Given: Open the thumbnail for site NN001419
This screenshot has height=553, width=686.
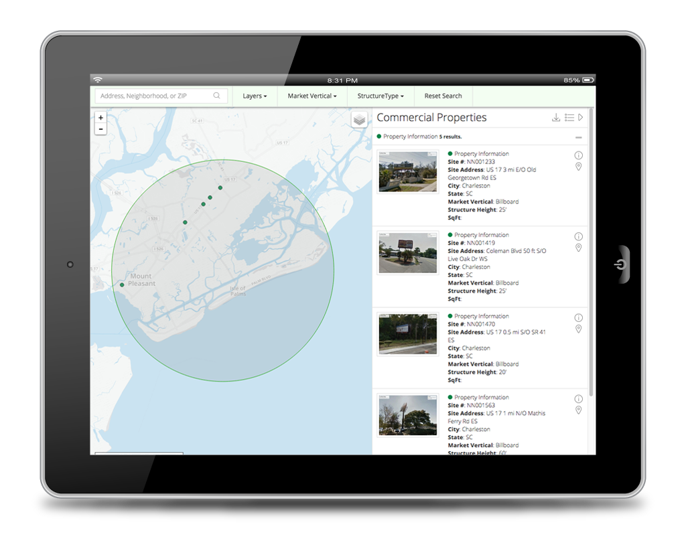Looking at the screenshot, I should point(408,252).
